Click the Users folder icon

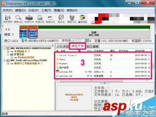(x=57, y=59)
